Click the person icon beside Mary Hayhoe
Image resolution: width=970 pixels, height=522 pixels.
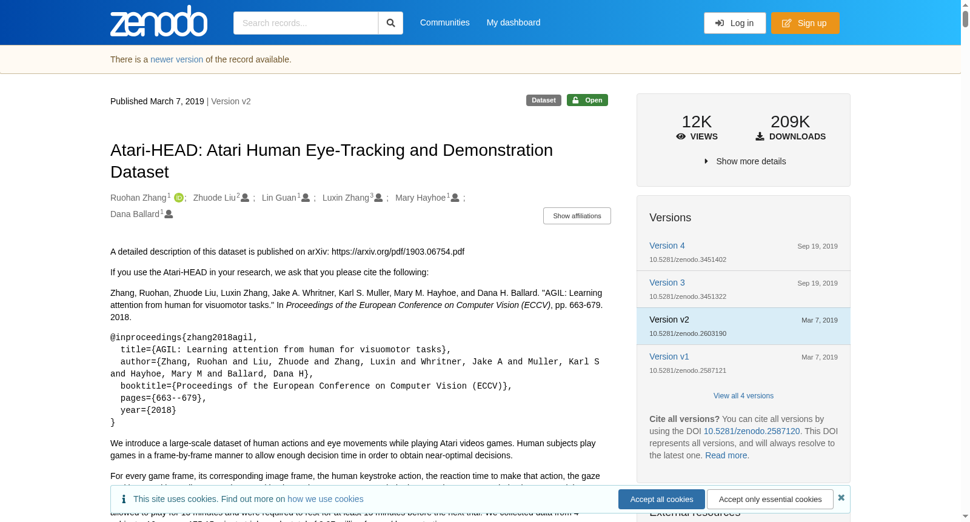[x=455, y=198]
